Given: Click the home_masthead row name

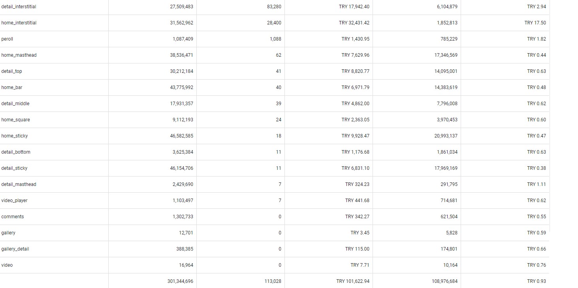Looking at the screenshot, I should click(x=19, y=55).
